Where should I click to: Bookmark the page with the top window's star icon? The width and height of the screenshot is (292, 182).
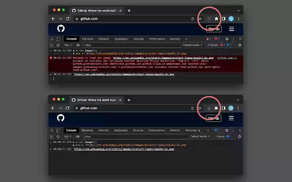pyautogui.click(x=200, y=19)
